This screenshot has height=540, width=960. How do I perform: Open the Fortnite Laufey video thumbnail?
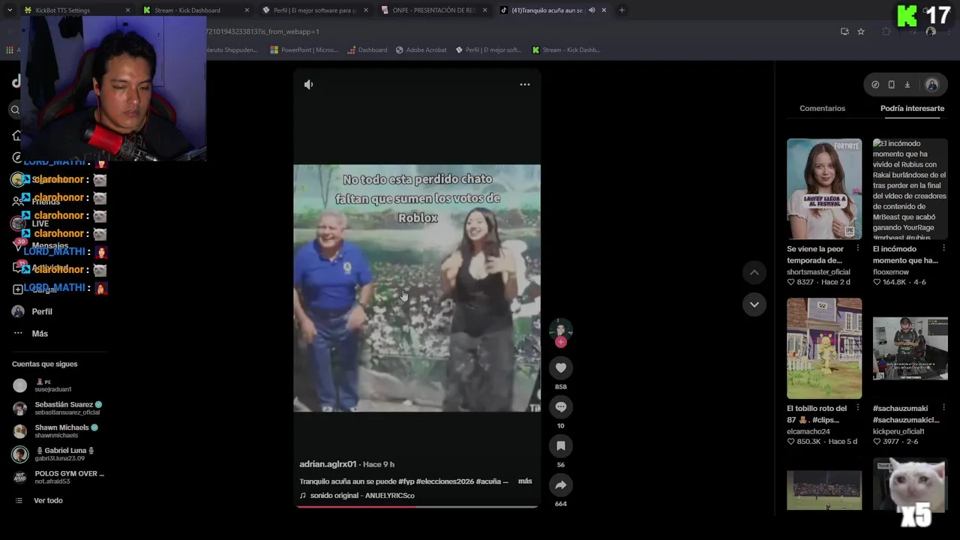coord(824,189)
